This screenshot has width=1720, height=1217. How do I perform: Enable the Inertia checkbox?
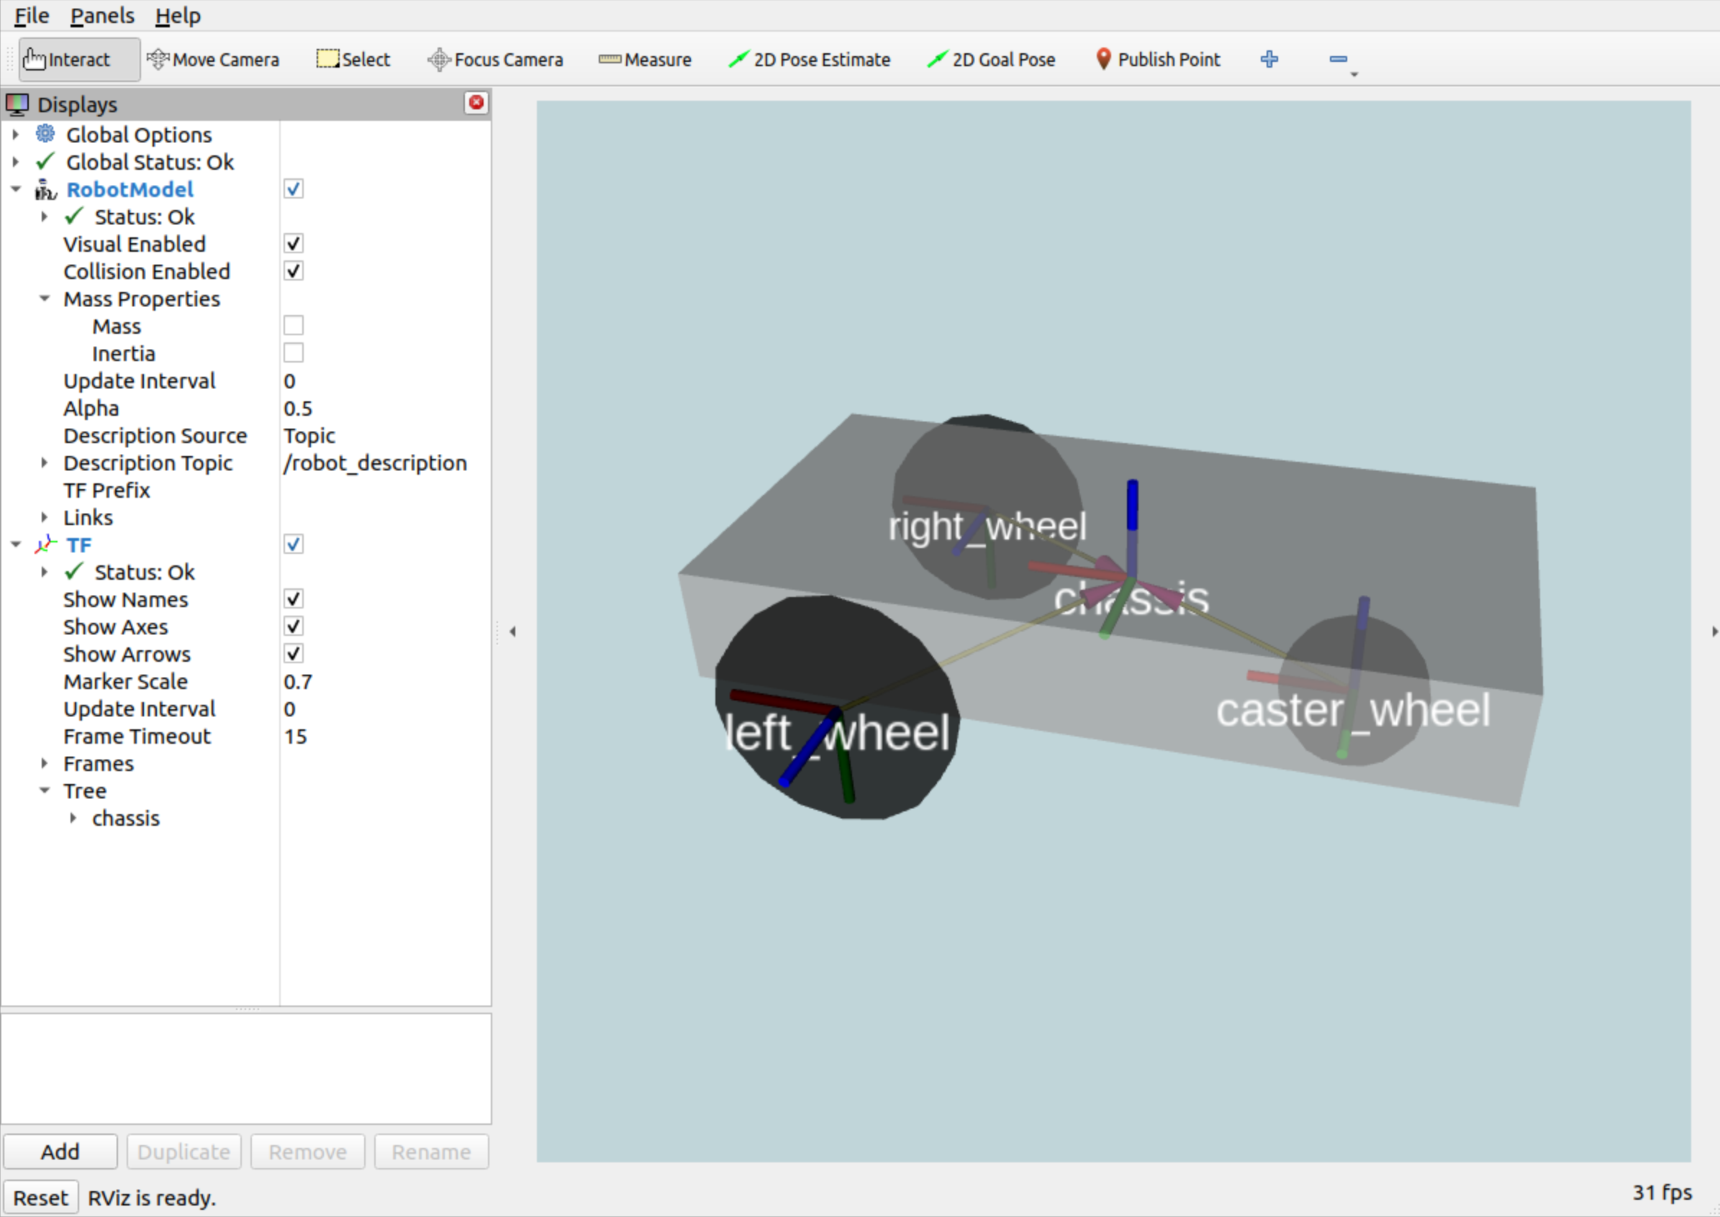coord(293,353)
